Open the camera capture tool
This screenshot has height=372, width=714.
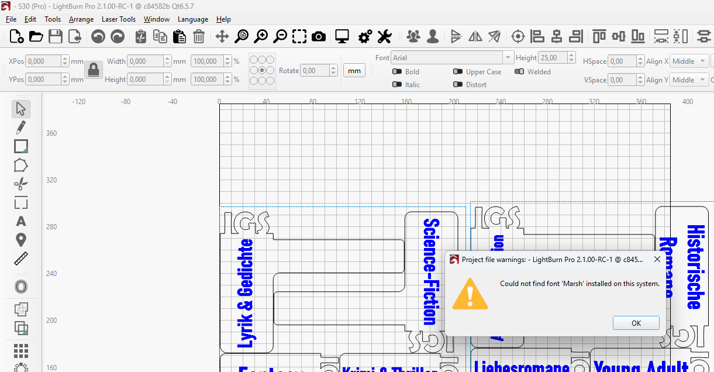pos(319,37)
